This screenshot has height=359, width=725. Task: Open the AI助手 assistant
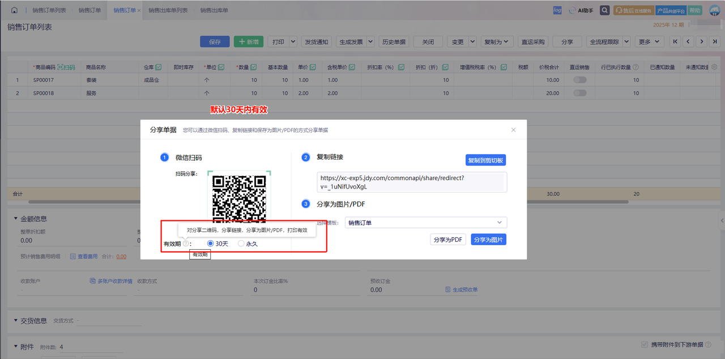(581, 10)
